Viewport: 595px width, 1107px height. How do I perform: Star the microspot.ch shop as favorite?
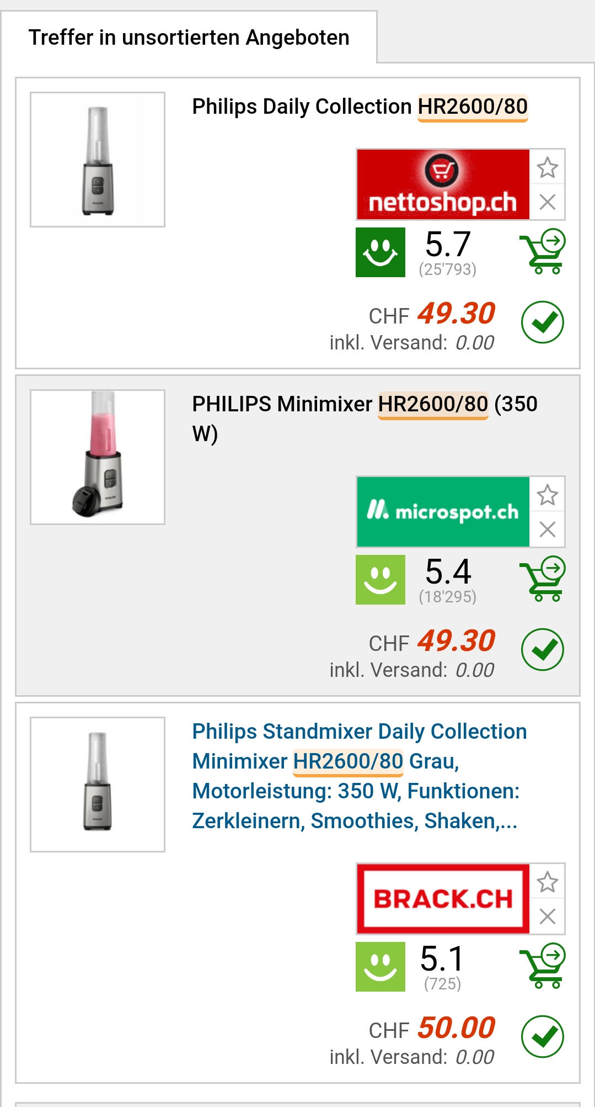(547, 495)
